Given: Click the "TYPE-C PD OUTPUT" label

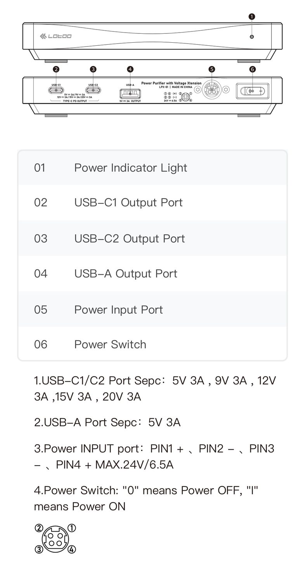Looking at the screenshot, I should click(74, 101).
